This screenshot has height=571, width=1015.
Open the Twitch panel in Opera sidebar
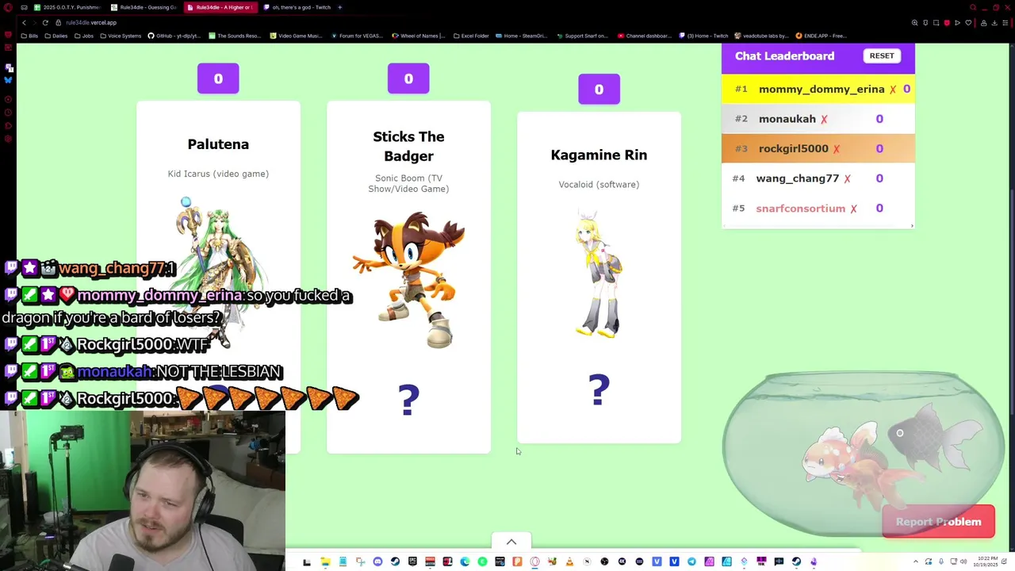(x=8, y=67)
